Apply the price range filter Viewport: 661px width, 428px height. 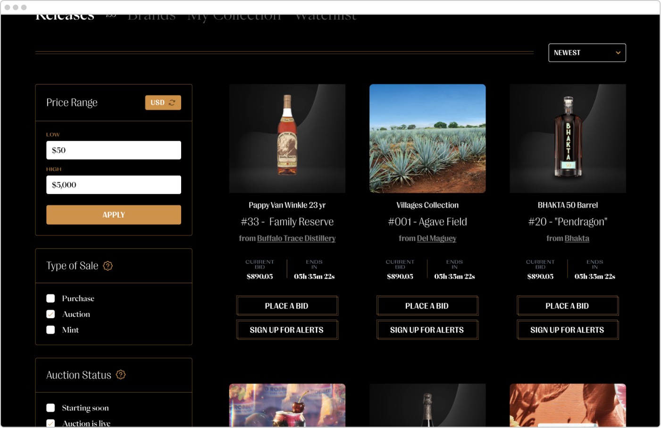click(x=114, y=215)
